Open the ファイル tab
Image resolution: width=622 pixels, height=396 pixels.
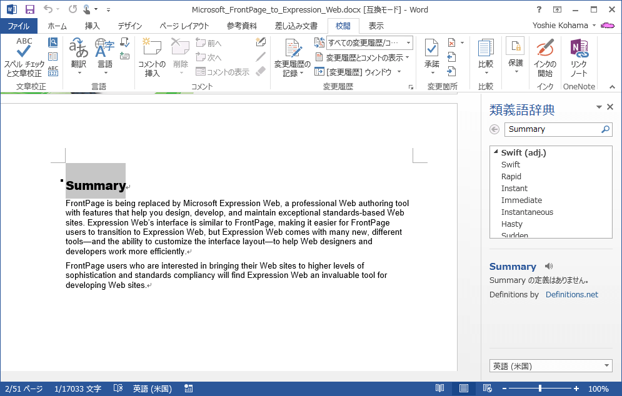pyautogui.click(x=19, y=26)
